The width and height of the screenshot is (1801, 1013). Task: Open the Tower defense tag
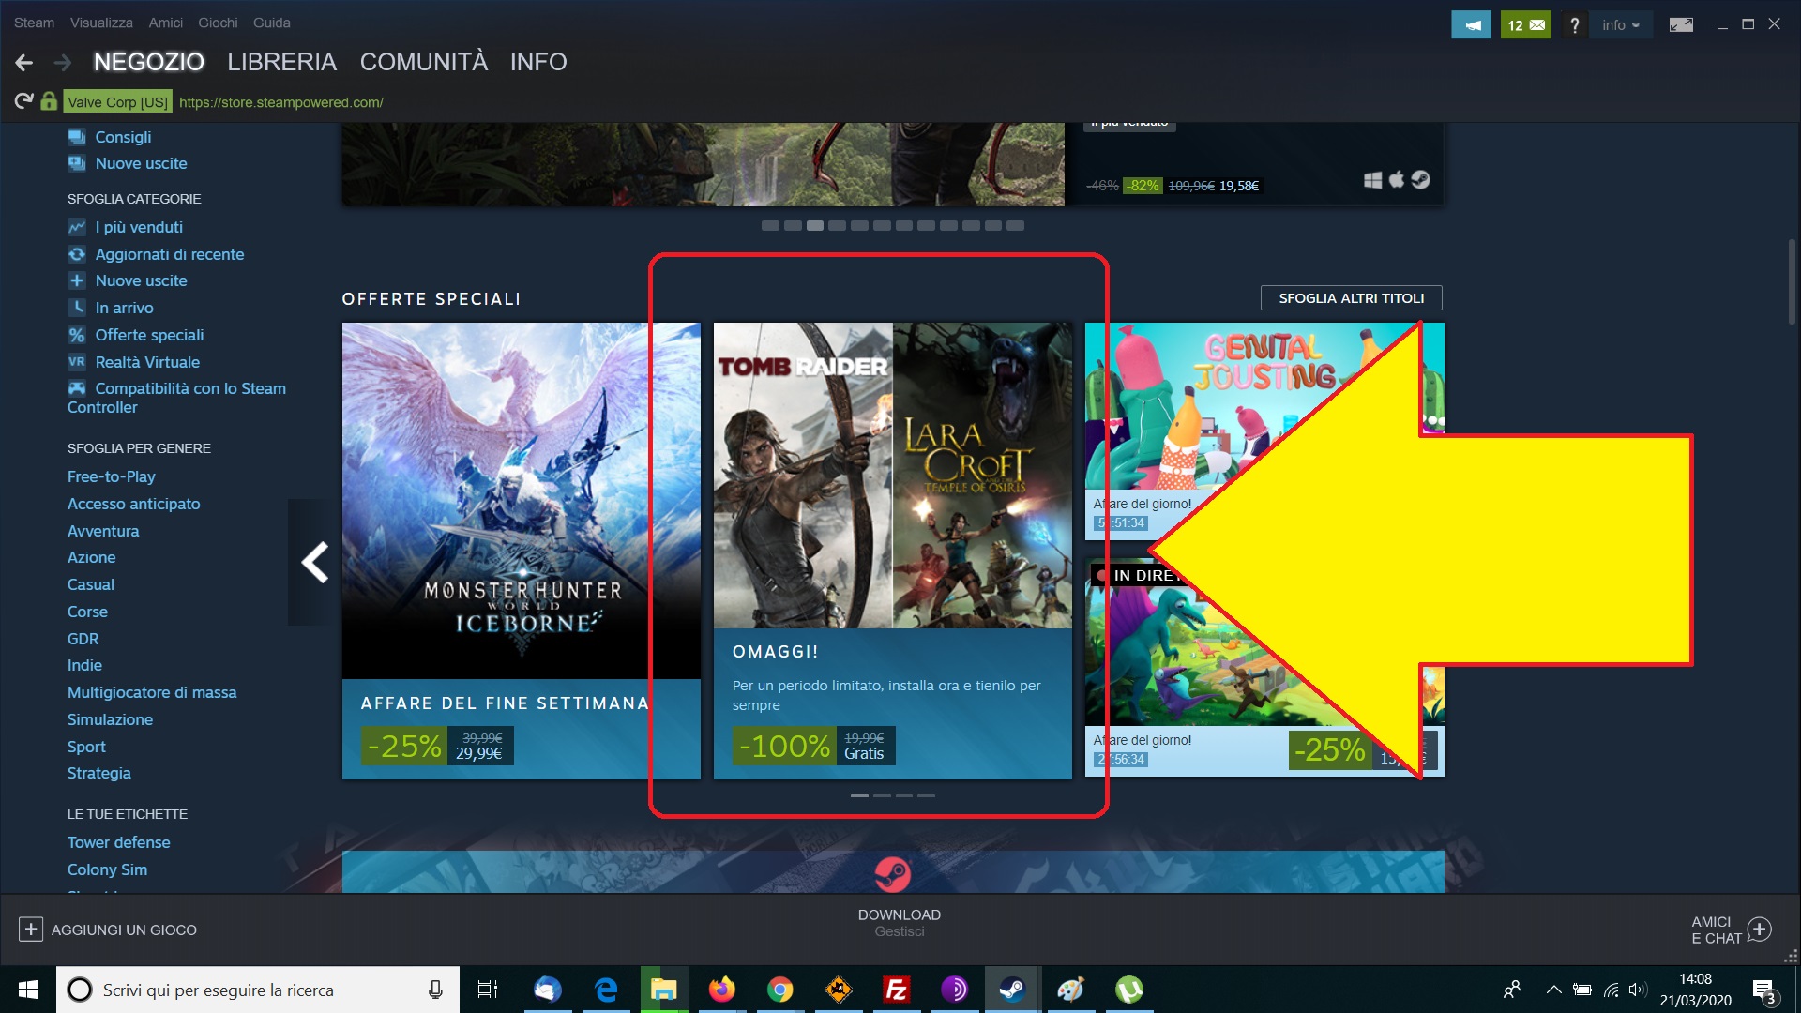(119, 842)
